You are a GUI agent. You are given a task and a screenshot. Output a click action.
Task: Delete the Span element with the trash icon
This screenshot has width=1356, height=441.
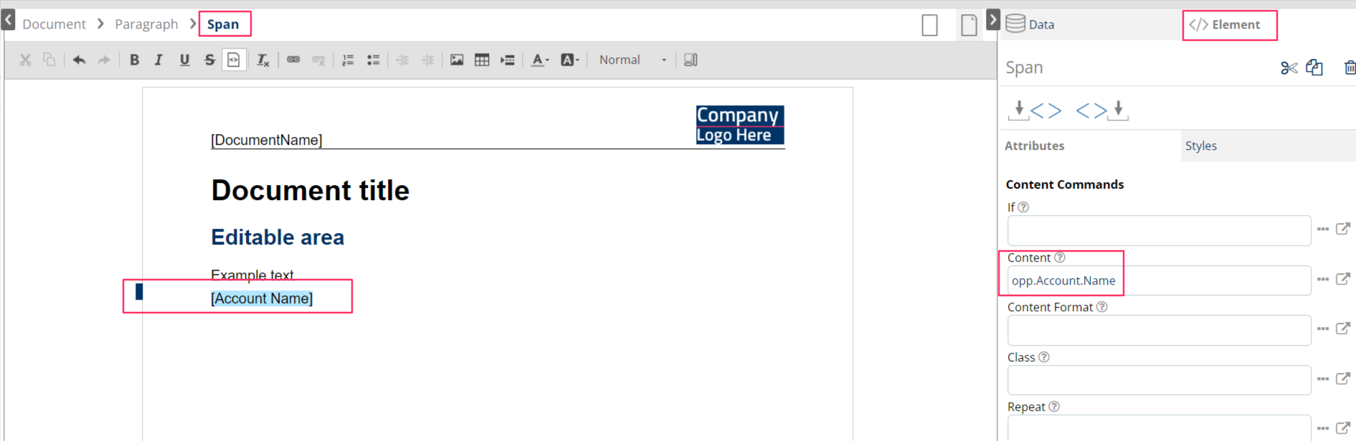(1349, 67)
